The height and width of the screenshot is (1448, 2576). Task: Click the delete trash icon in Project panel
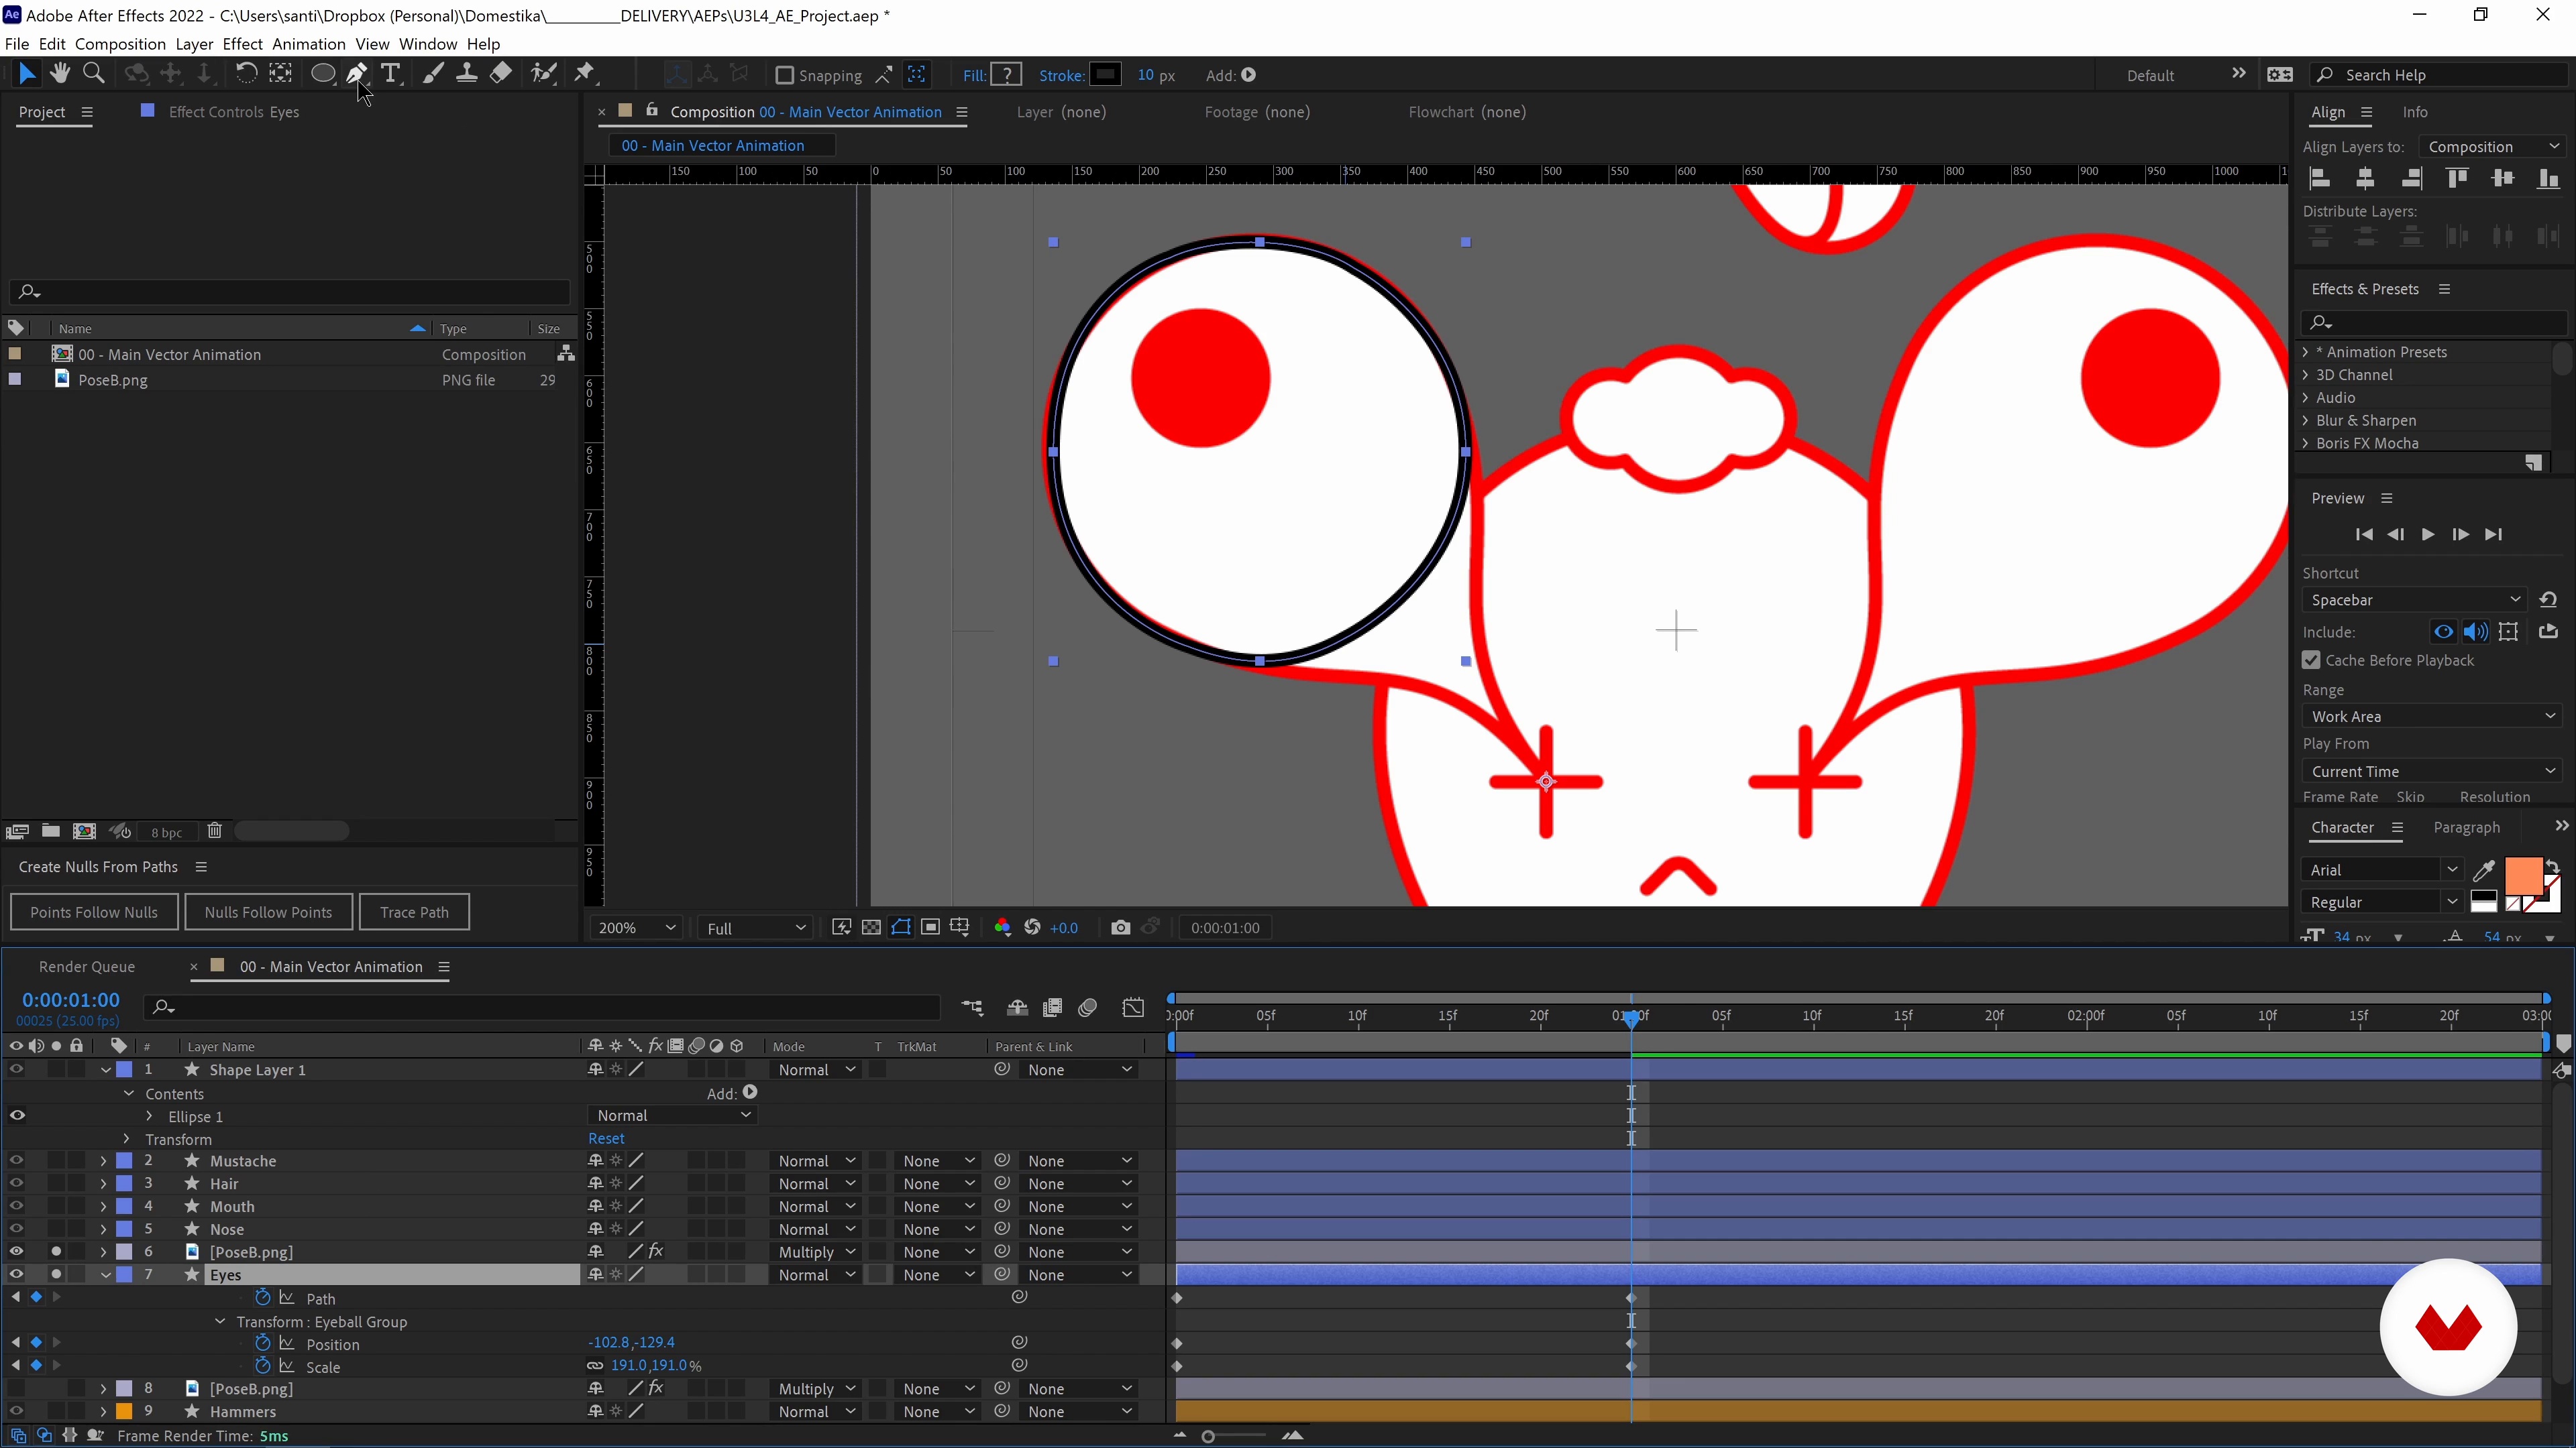(215, 831)
